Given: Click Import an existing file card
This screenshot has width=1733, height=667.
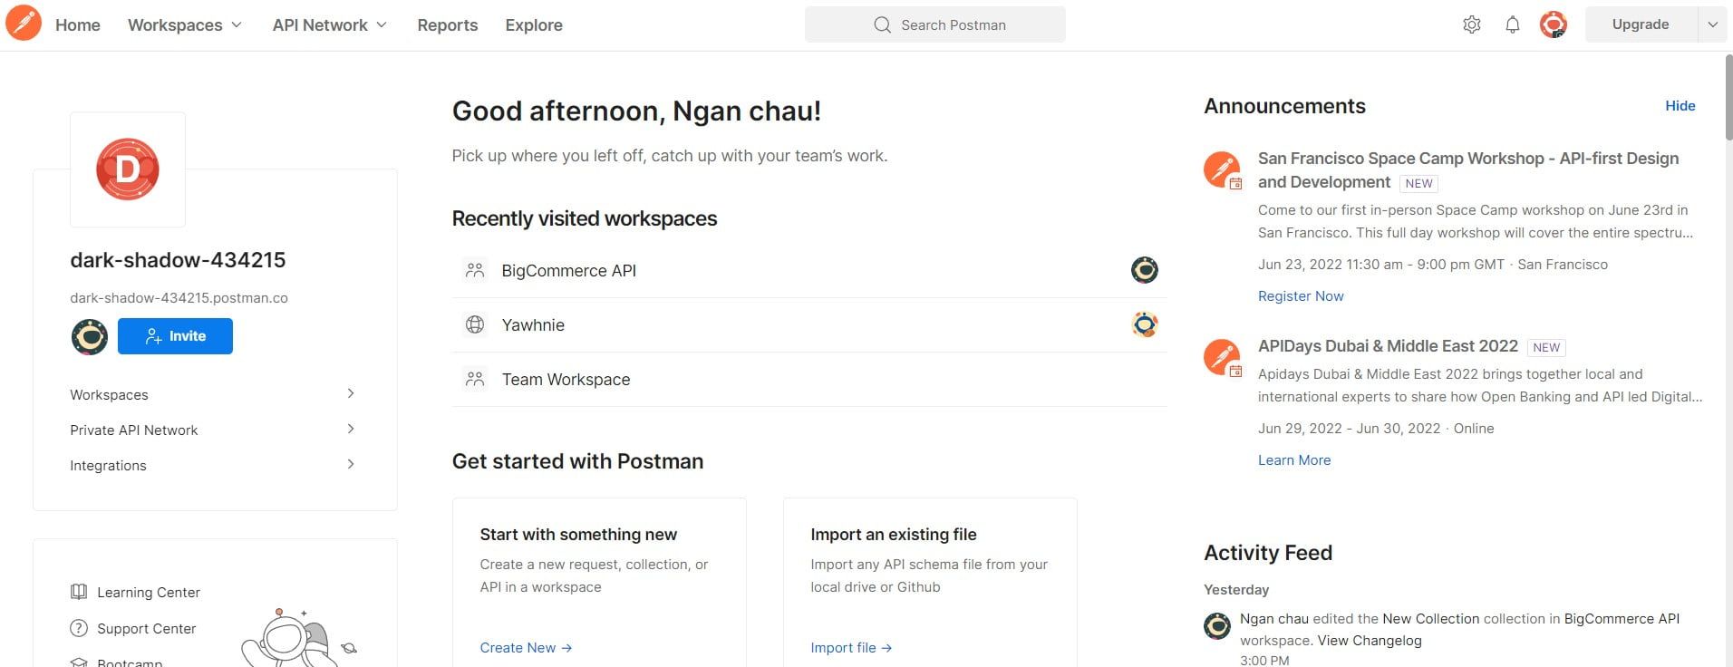Looking at the screenshot, I should [x=930, y=582].
